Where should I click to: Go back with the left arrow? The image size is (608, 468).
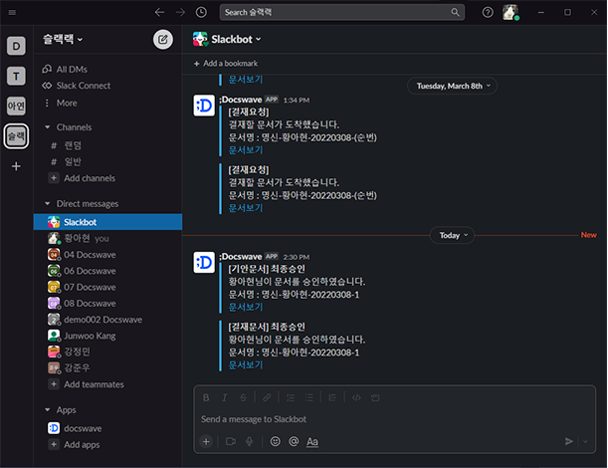point(159,12)
